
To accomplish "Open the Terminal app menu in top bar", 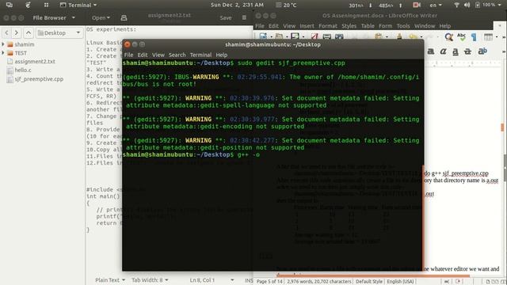I will click(78, 5).
